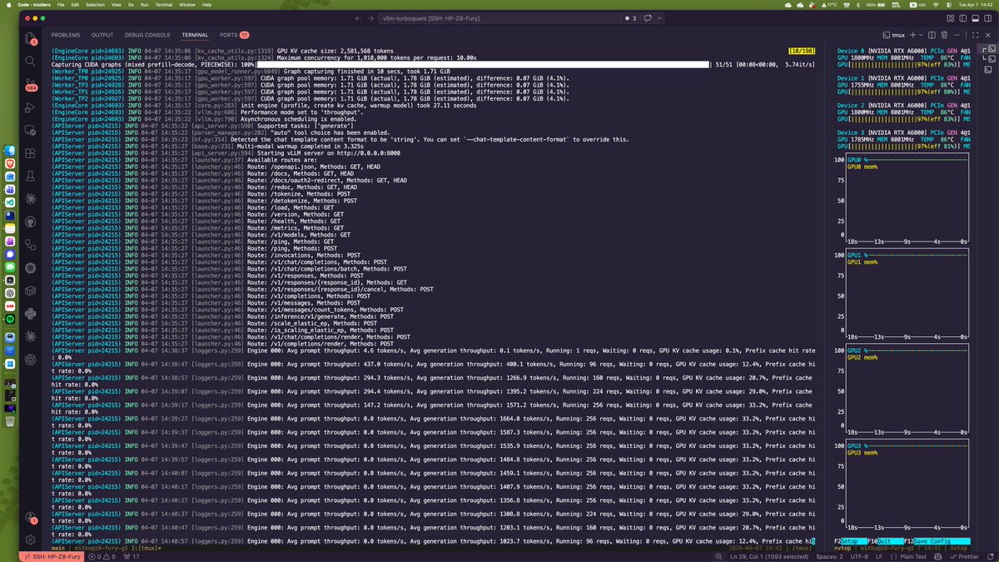This screenshot has width=999, height=562.
Task: Open the View menu
Action: (117, 4)
